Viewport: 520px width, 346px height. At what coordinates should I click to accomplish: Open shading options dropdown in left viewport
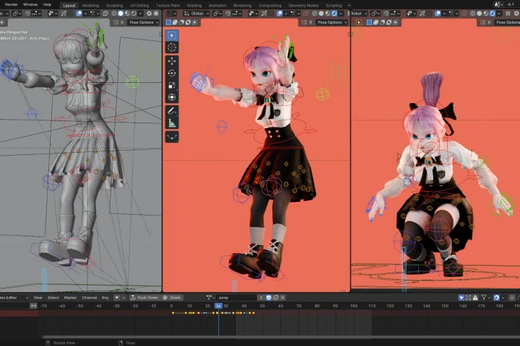pos(141,14)
